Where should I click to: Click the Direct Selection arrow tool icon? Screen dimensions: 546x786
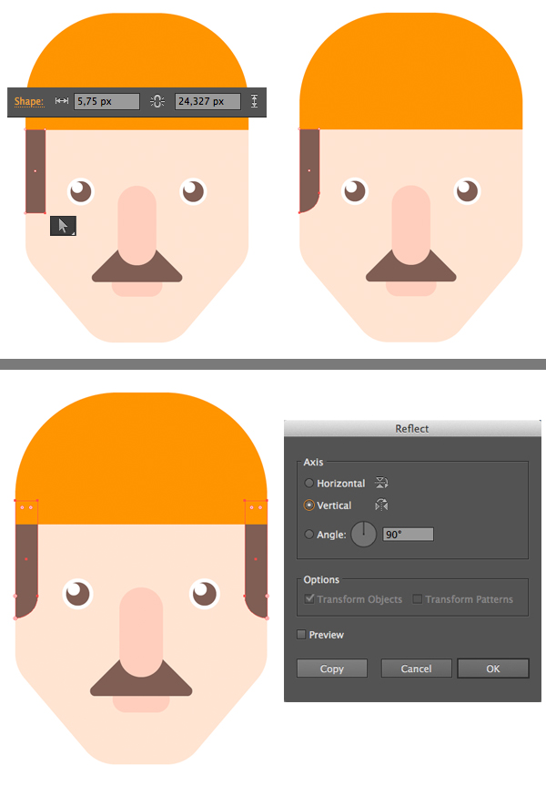[x=63, y=225]
